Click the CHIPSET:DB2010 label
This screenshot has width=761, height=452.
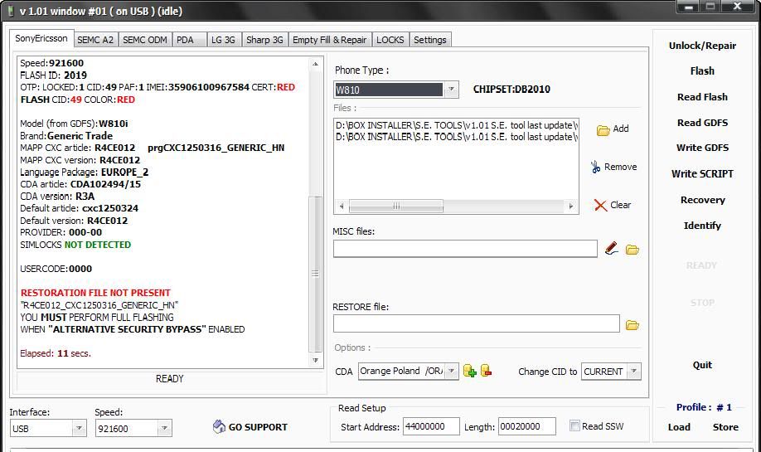(x=511, y=90)
